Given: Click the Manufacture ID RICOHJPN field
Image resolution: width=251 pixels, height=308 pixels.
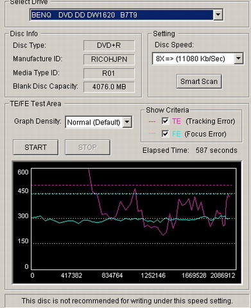Looking at the screenshot, I should (109, 59).
